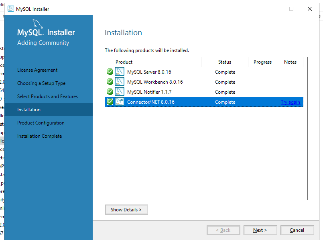Image resolution: width=323 pixels, height=243 pixels.
Task: Click green checkmark beside MySQL Workbench 8.0.16
Action: tap(110, 82)
